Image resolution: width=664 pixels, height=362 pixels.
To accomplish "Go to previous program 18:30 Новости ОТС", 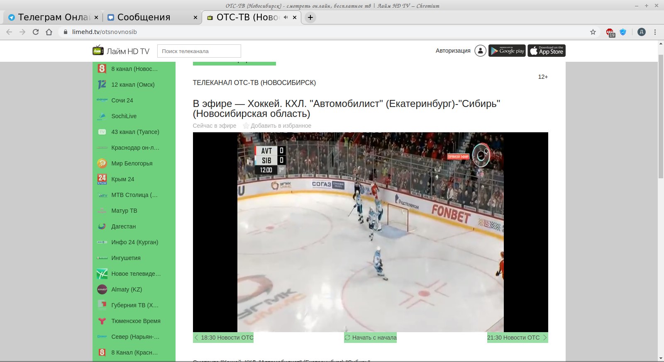I will click(223, 338).
